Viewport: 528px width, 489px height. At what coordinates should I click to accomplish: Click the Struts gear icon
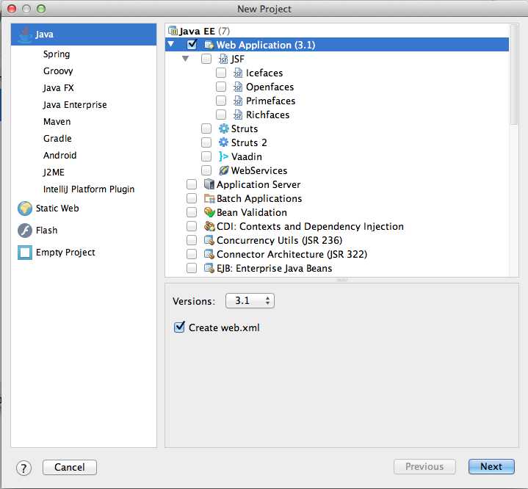pyautogui.click(x=223, y=128)
